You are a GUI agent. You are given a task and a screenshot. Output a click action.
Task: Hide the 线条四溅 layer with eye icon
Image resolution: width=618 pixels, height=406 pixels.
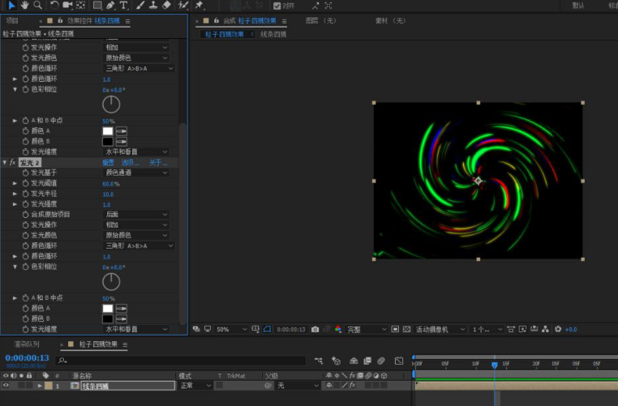coord(6,386)
